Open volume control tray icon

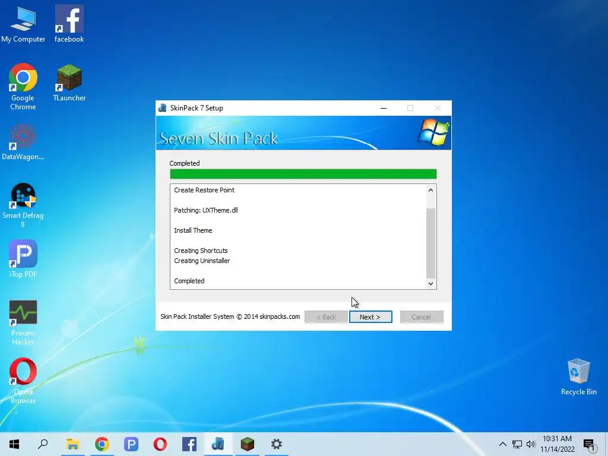(x=531, y=444)
